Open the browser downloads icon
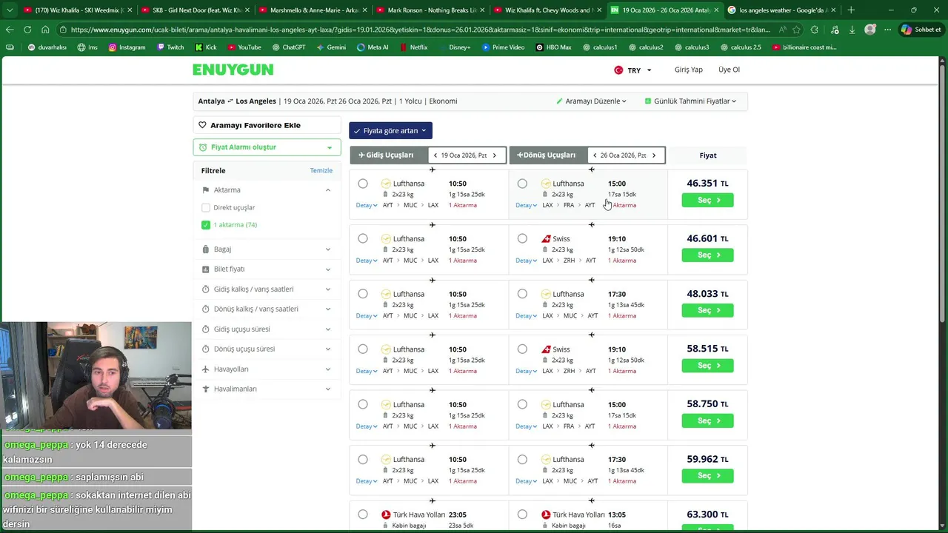This screenshot has height=533, width=948. (x=852, y=30)
